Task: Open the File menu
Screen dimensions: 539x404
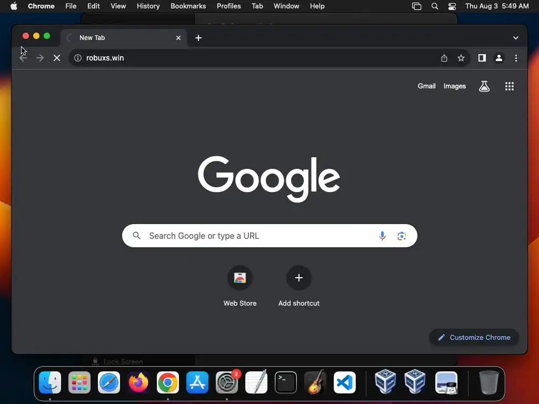Action: [x=71, y=6]
